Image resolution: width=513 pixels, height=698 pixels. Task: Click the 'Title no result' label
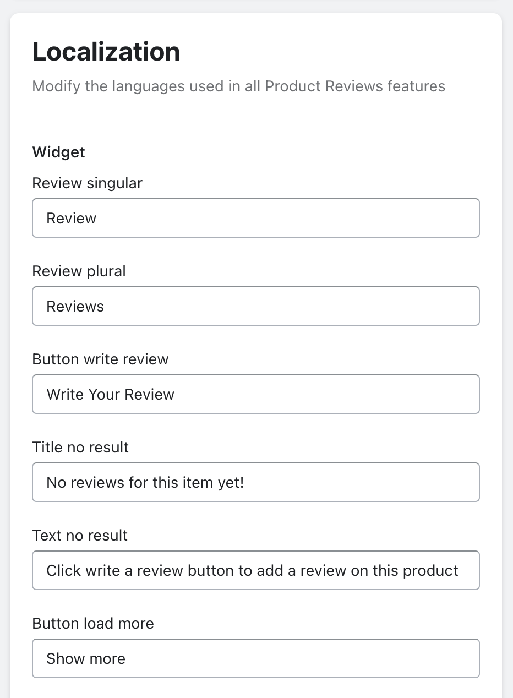click(x=80, y=447)
